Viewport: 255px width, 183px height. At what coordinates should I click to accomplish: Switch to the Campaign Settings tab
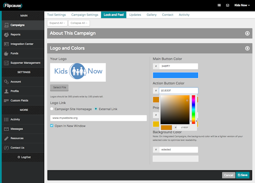coord(85,15)
